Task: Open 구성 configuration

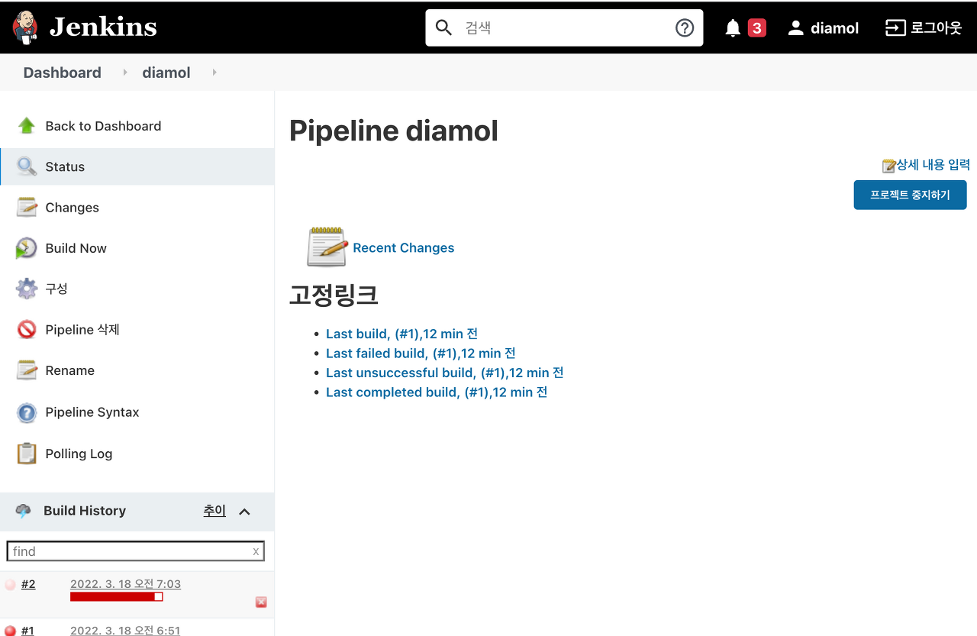Action: pos(56,289)
